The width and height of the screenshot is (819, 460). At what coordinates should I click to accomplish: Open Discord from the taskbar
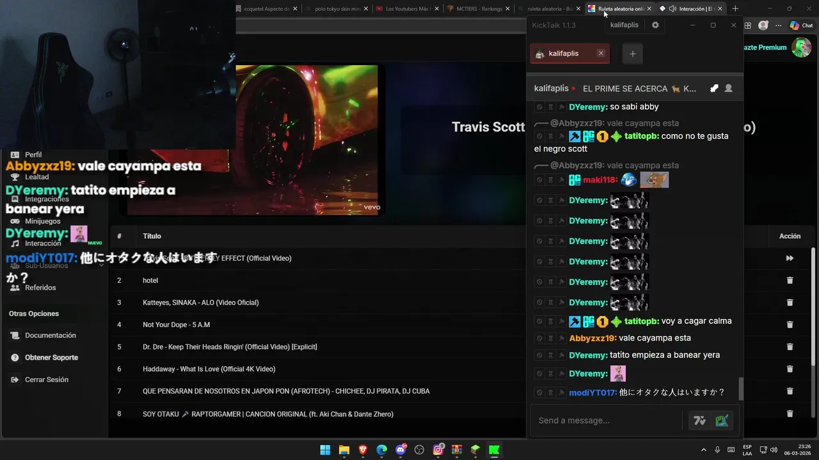pos(401,450)
